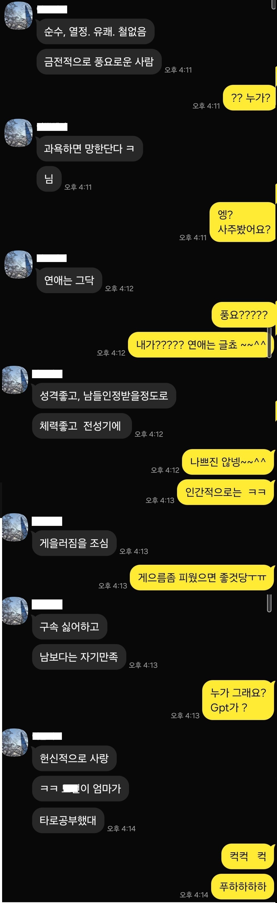Screen dimensions: 277x903
Task: Tap the '나쁘진 않넹~~^^' yellow bubble
Action: (228, 462)
